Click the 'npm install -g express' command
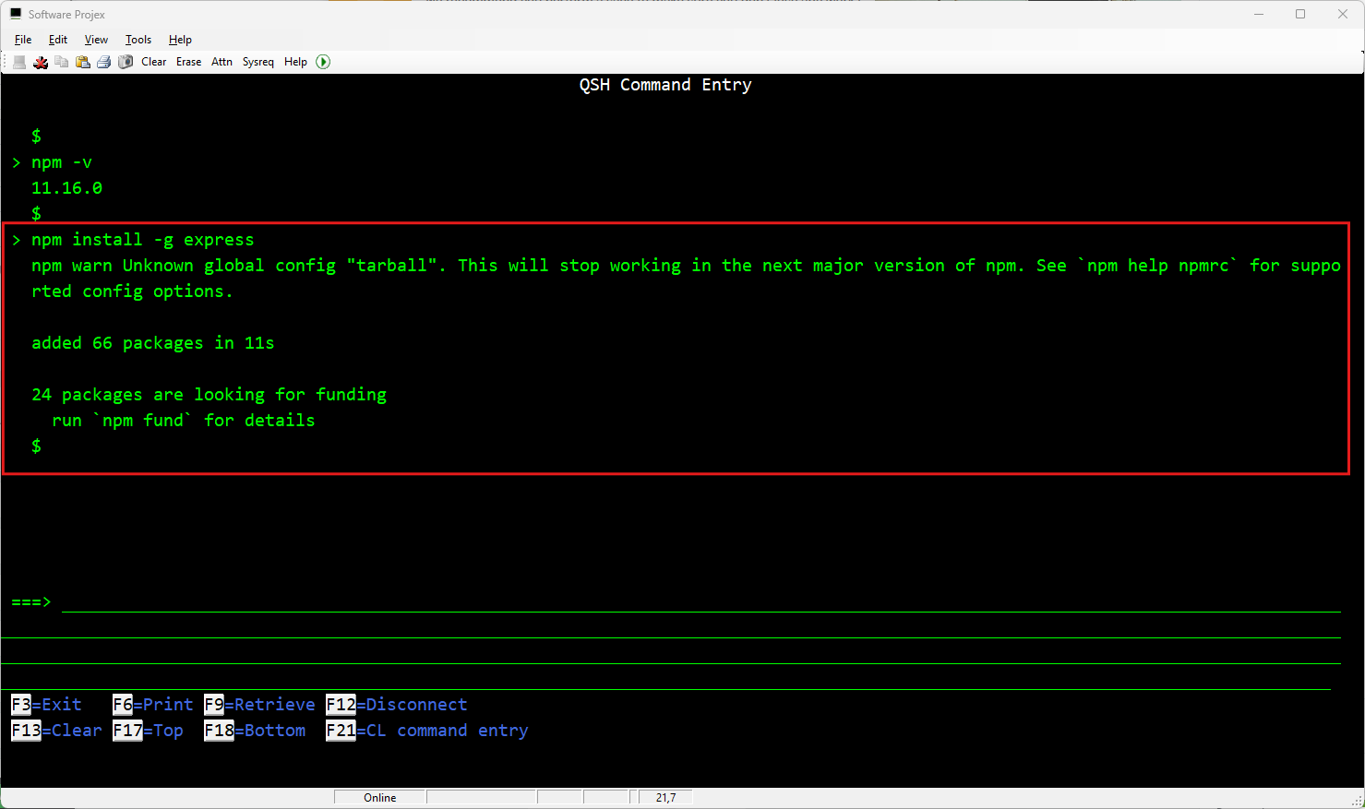1365x809 pixels. (x=142, y=240)
